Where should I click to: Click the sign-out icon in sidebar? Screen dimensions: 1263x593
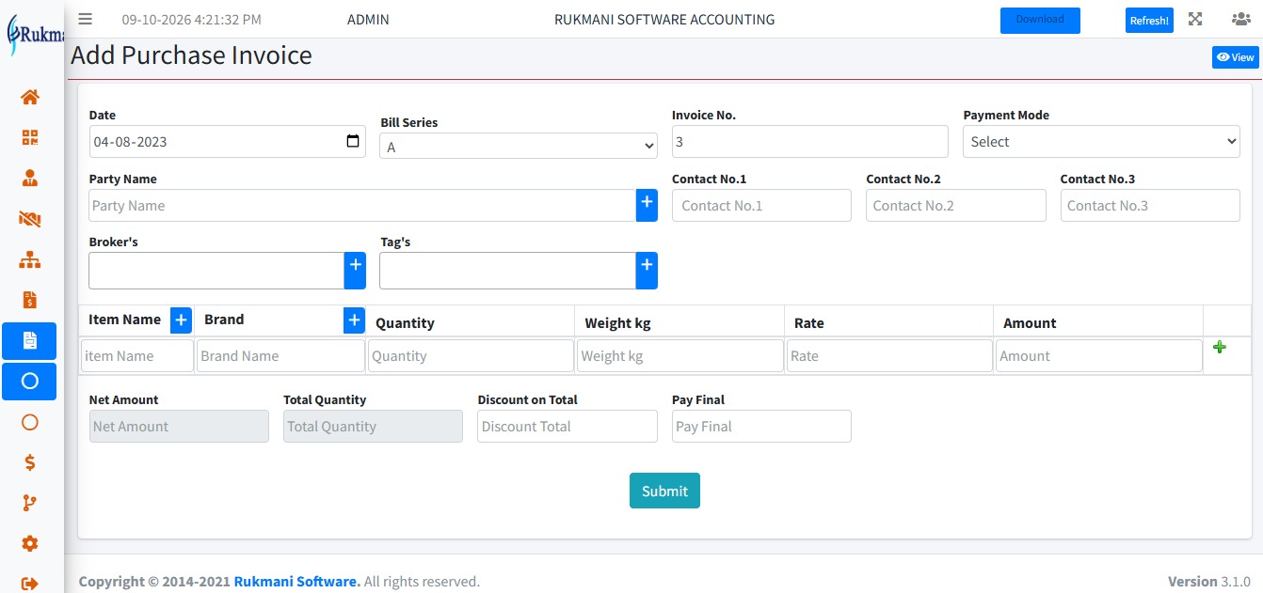(x=30, y=584)
